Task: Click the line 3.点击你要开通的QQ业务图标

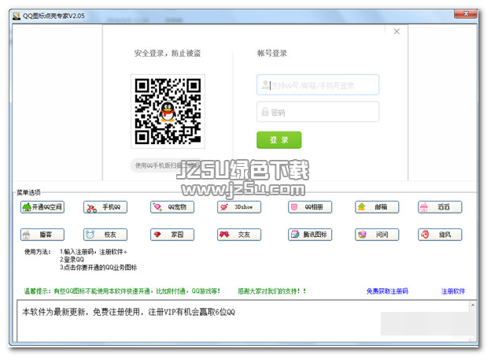Action: [98, 267]
